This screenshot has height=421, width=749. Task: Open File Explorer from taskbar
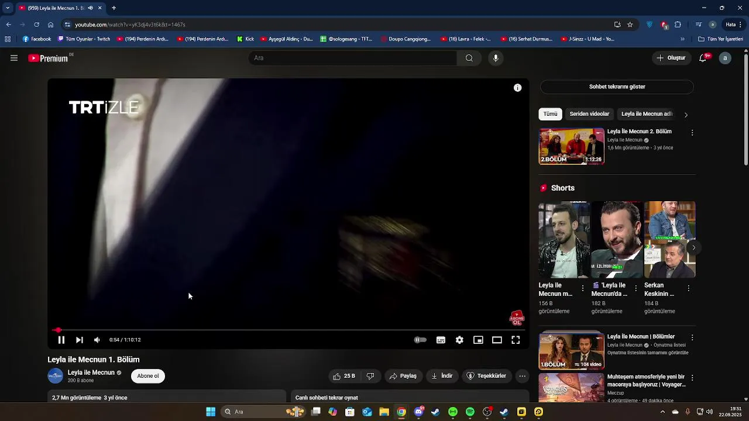coord(384,412)
